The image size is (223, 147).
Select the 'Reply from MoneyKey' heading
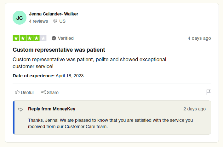click(x=52, y=109)
